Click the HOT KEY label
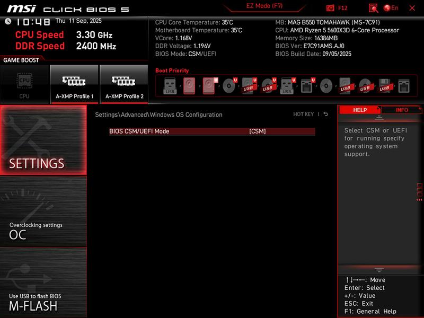Image resolution: width=424 pixels, height=318 pixels. coord(303,114)
